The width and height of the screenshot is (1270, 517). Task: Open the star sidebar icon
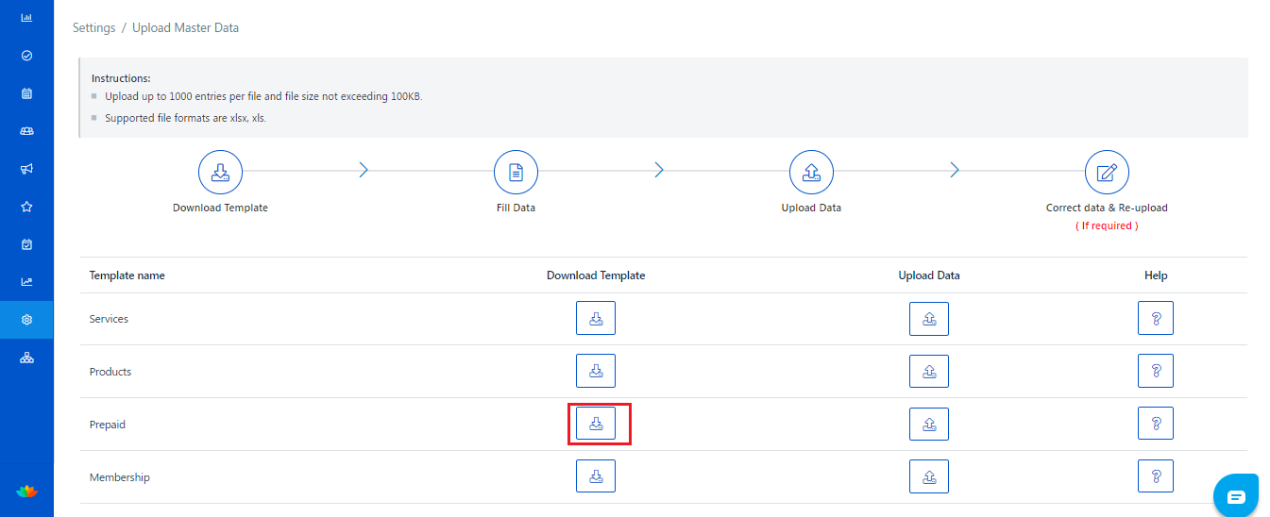[26, 207]
